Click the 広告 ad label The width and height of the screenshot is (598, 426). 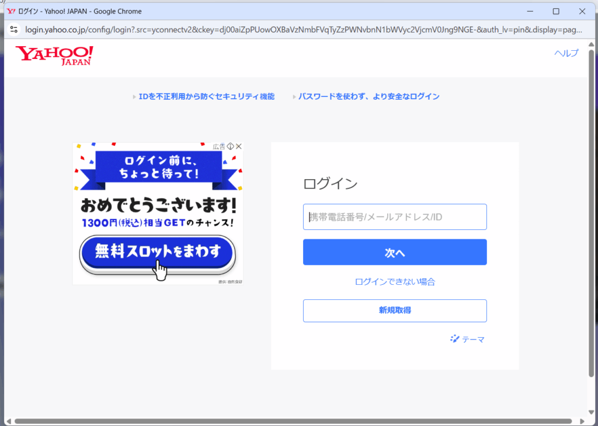point(219,146)
